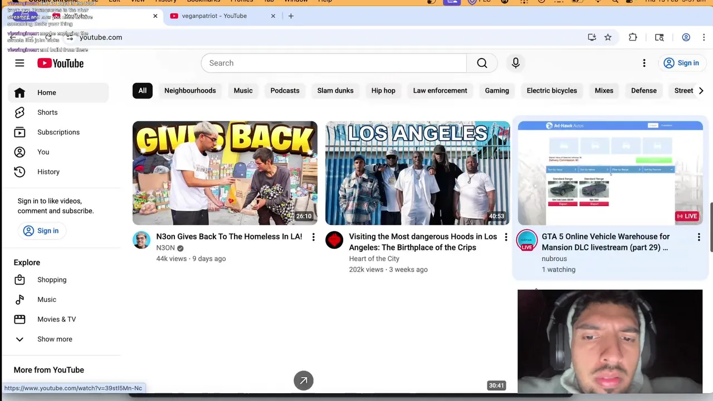
Task: Click Visiting the Most dangerous Hoods title
Action: [423, 242]
